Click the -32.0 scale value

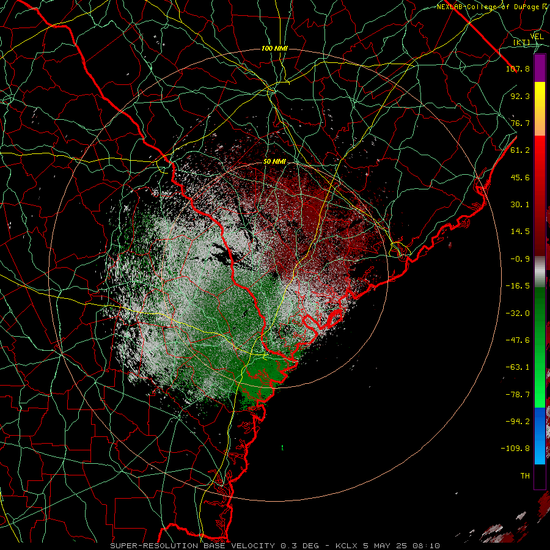pyautogui.click(x=518, y=313)
